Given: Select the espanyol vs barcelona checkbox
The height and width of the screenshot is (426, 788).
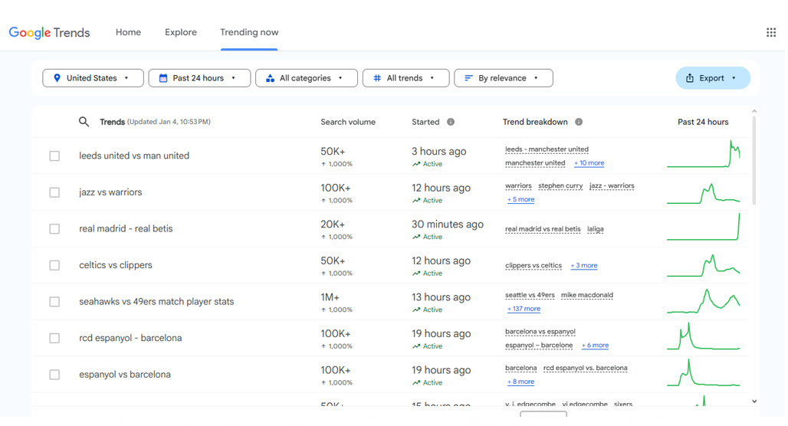Looking at the screenshot, I should coord(54,374).
